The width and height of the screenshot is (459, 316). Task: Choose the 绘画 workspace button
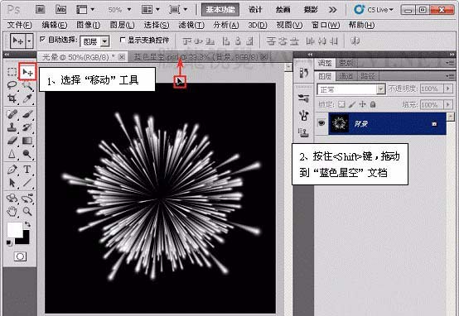[x=283, y=10]
